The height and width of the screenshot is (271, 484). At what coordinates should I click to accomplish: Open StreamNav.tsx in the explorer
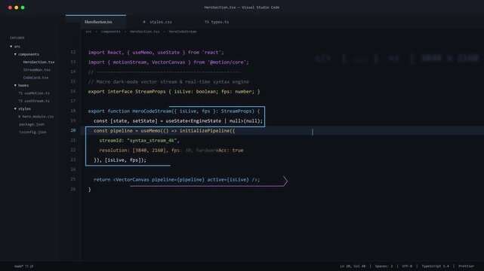click(37, 70)
